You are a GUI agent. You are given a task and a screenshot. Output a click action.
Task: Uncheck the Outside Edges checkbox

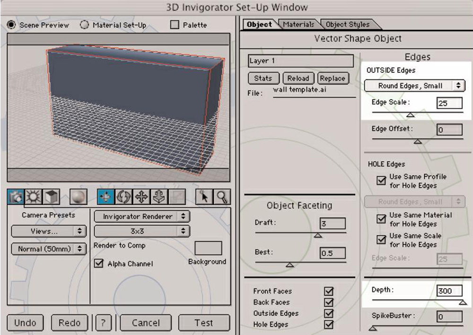(x=329, y=313)
